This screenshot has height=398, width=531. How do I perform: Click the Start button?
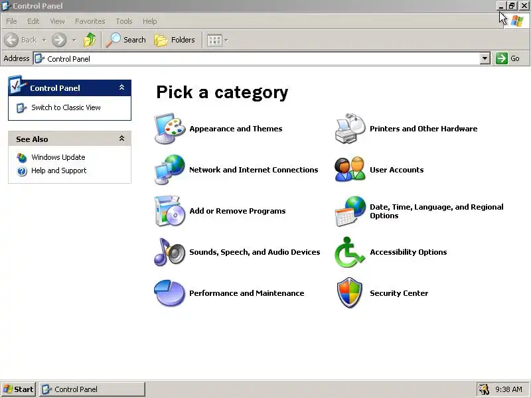pyautogui.click(x=19, y=389)
